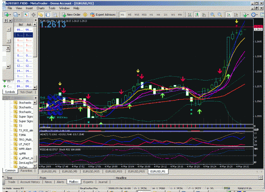Switch chart to H4 timeframe
Image resolution: width=265 pixels, height=192 pixels.
(158, 15)
